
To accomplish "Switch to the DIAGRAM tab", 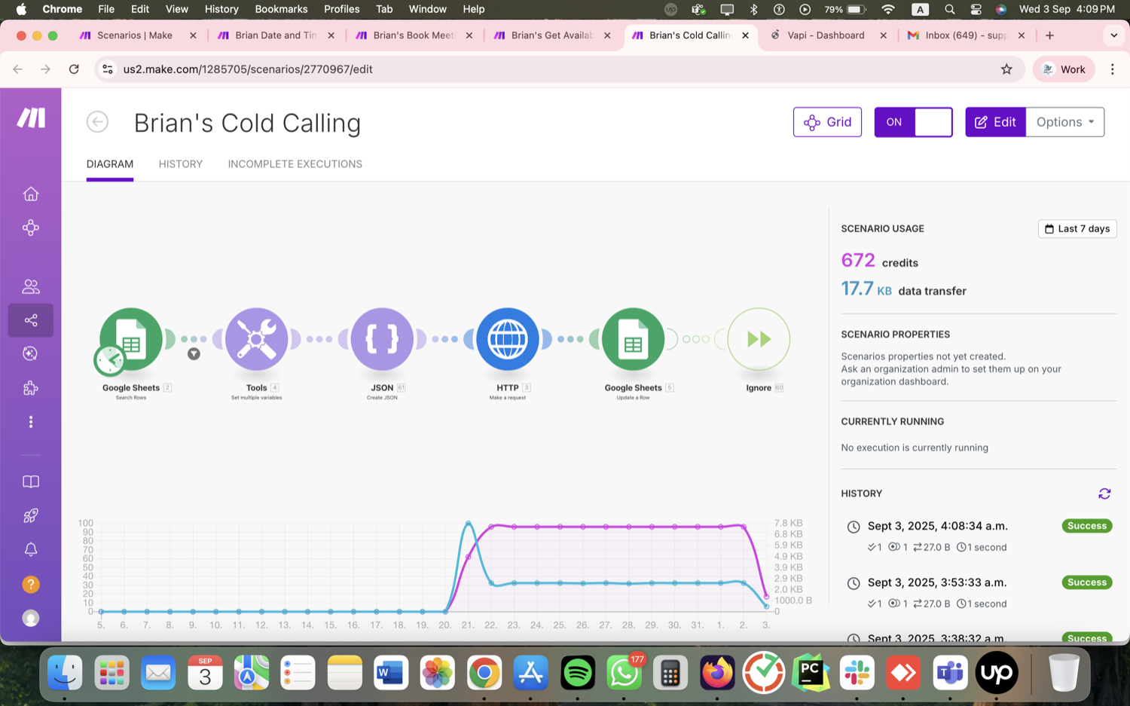I will [110, 164].
